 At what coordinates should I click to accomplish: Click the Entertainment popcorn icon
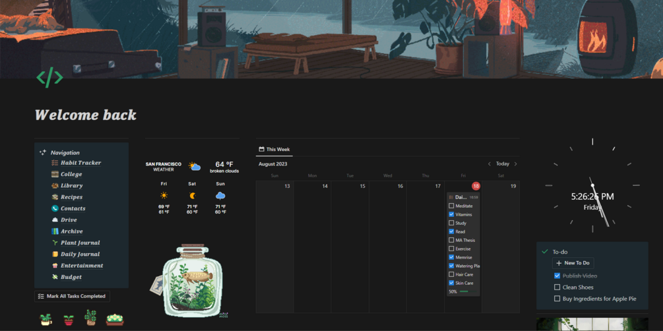(55, 266)
